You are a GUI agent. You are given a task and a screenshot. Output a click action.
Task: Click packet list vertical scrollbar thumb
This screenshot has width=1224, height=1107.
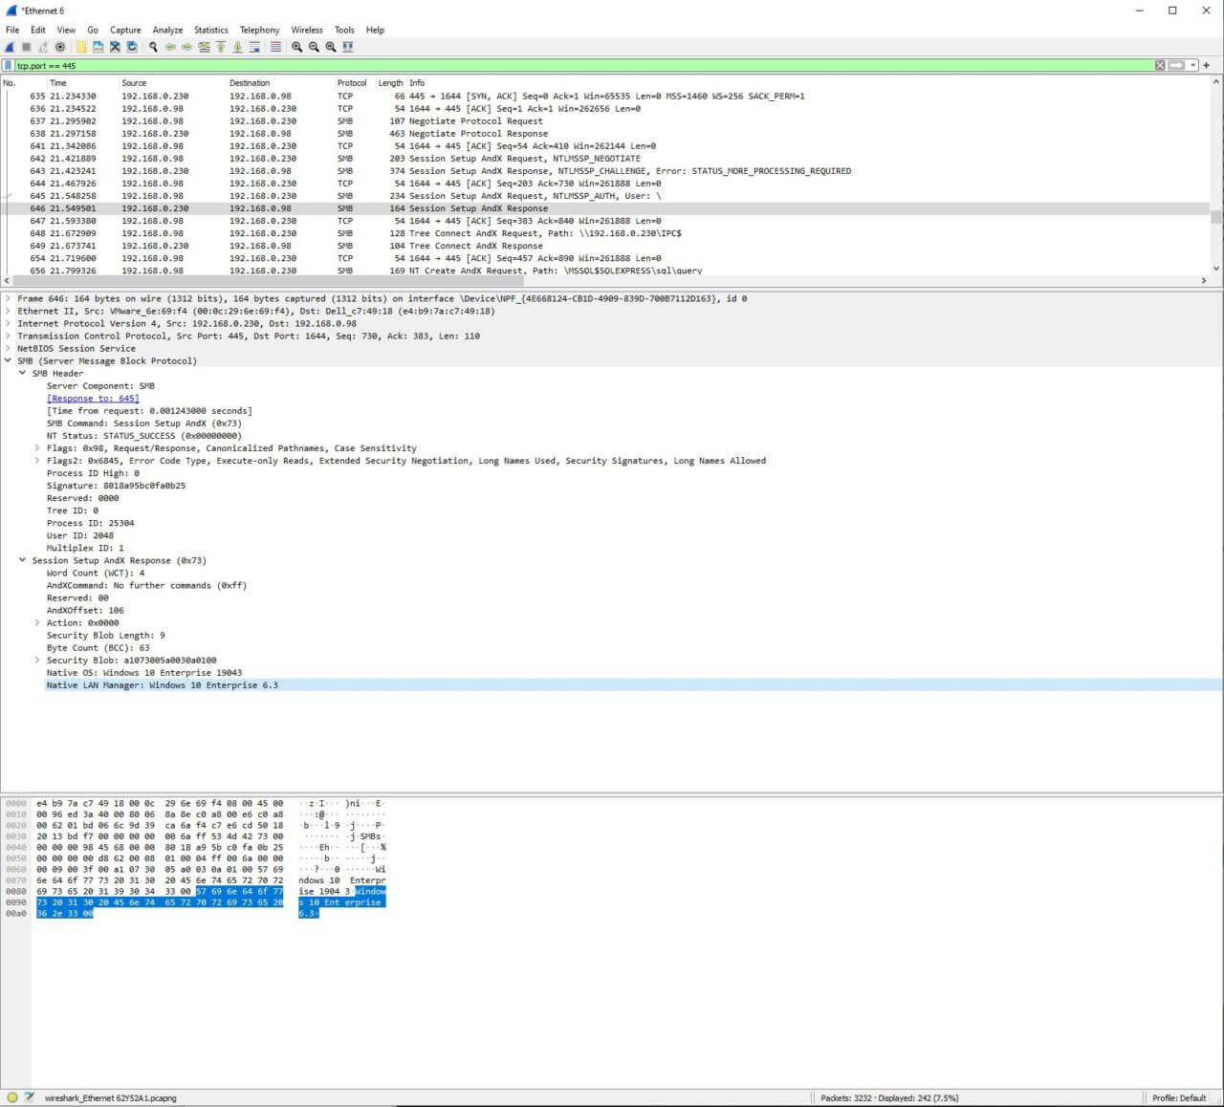click(1216, 217)
